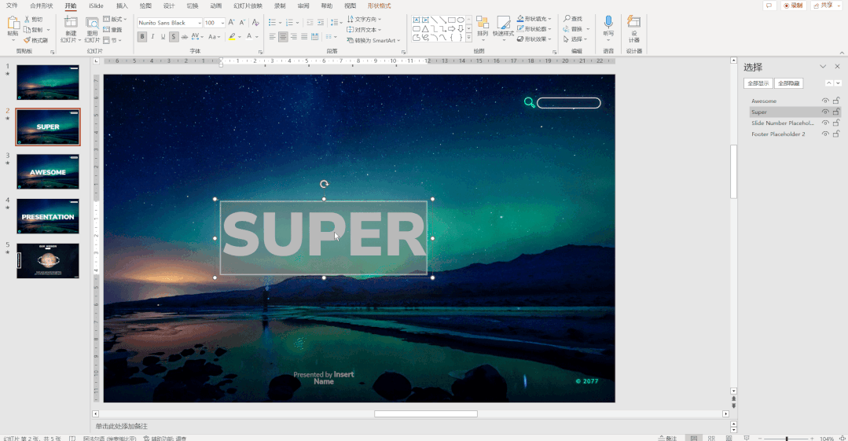Click the New Slide (新建幻灯片) icon
Screen dimensions: 848x441
point(71,22)
